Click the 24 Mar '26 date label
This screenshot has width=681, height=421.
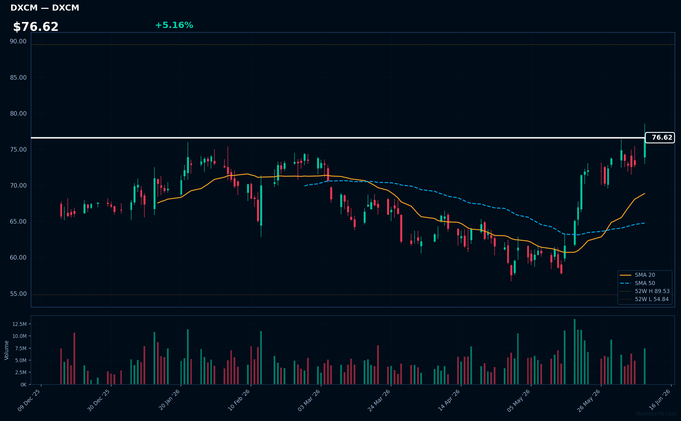tap(379, 400)
